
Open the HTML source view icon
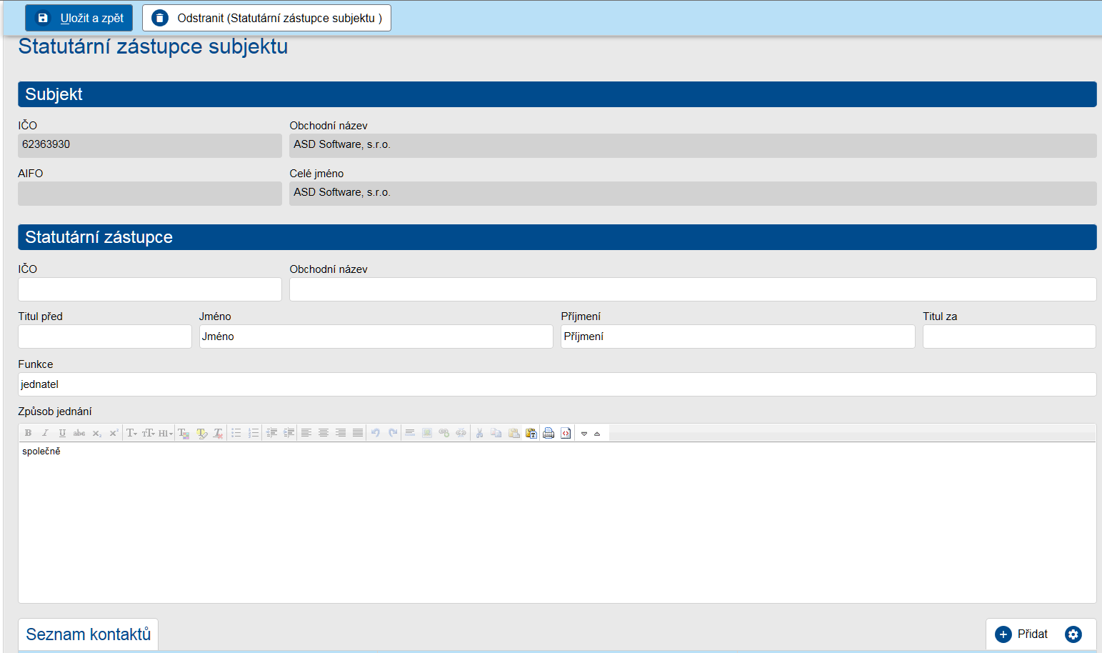566,433
